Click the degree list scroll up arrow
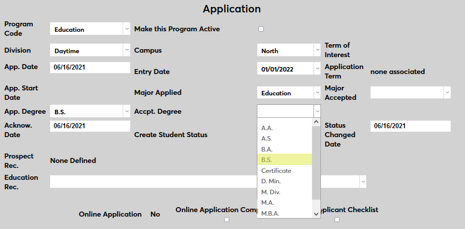The width and height of the screenshot is (465, 229). tap(316, 122)
